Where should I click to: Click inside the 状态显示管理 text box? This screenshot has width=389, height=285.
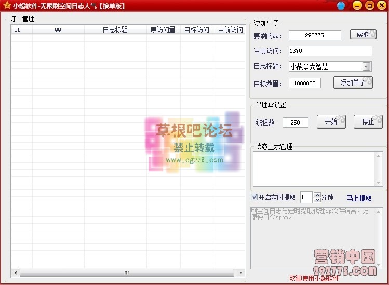point(314,169)
